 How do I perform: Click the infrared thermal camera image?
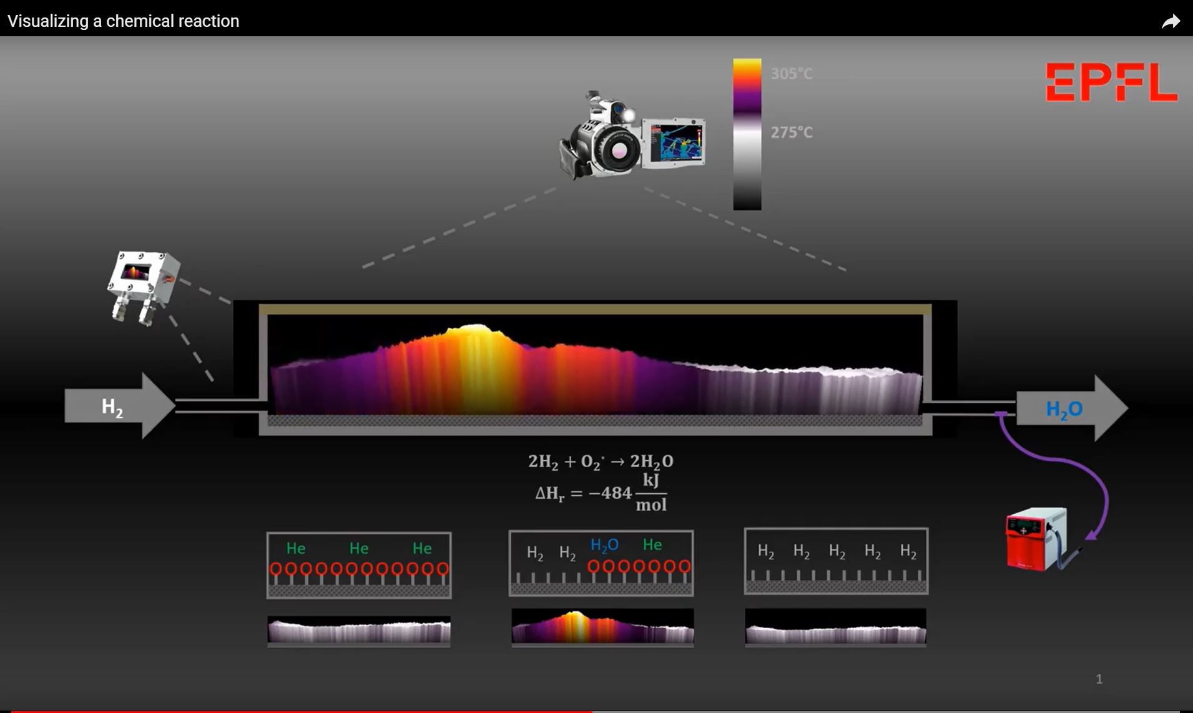pyautogui.click(x=632, y=137)
